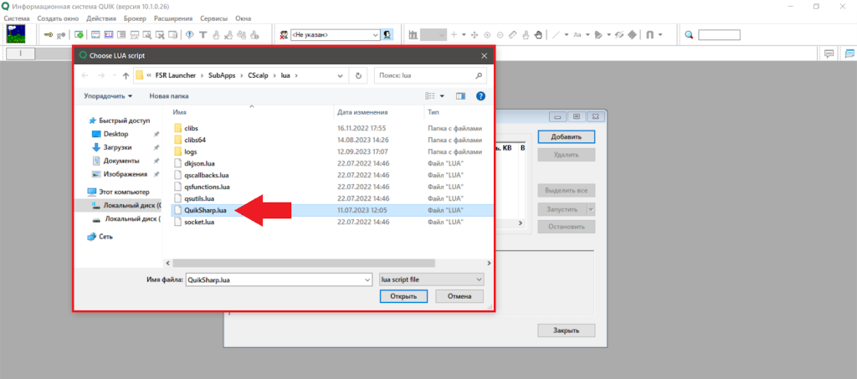Click Добавить in the scripts window

(x=567, y=136)
